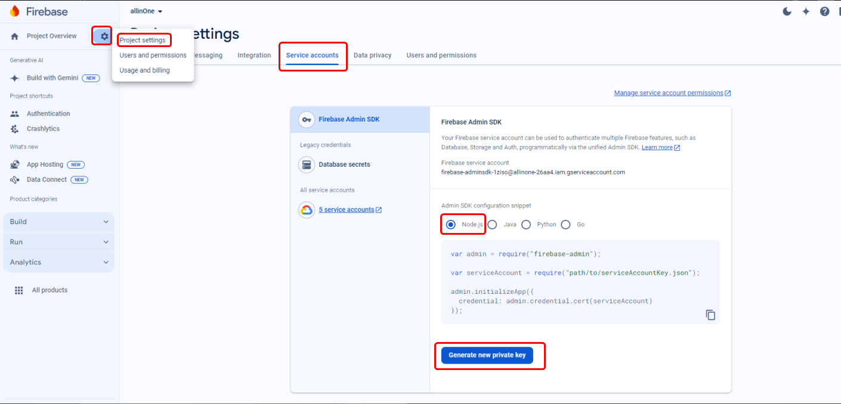Pick the Go radio button

tap(565, 225)
